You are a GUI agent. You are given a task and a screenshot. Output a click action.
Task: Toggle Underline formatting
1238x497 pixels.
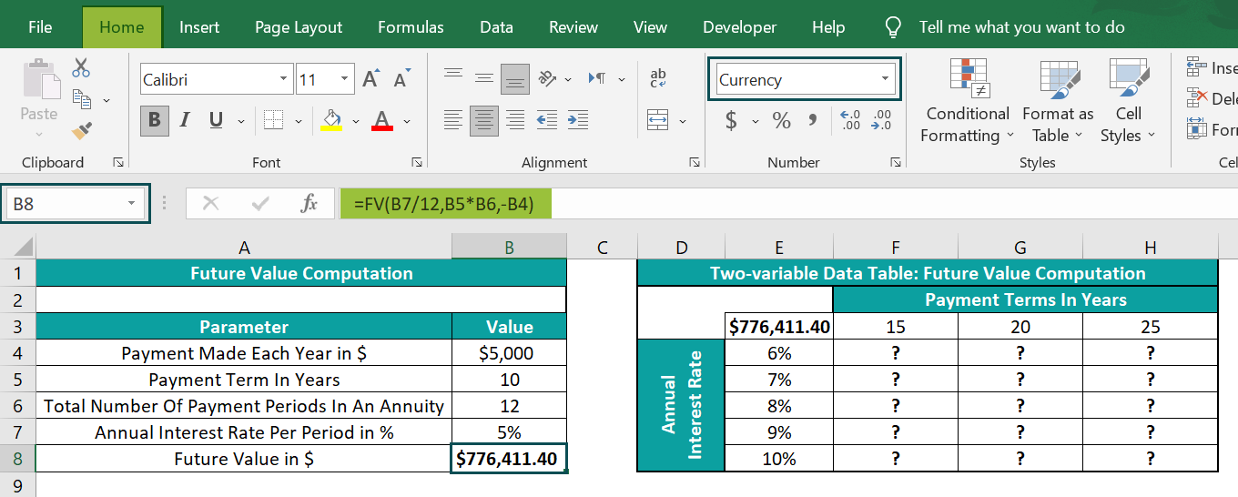(216, 120)
